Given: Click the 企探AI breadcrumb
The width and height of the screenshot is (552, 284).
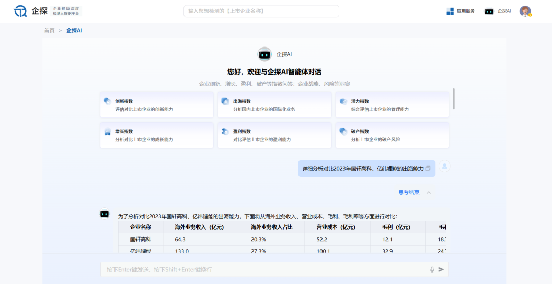Looking at the screenshot, I should coord(74,31).
